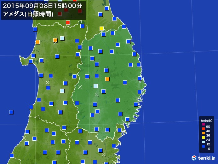Select the orange marker inside the highlighted prefecture
This screenshot has height=164, width=218.
(x=107, y=79)
